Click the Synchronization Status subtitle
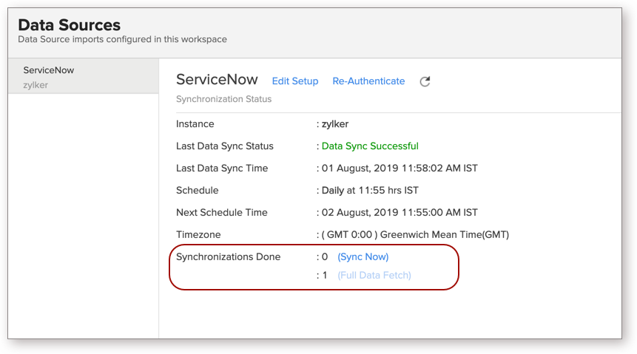The height and width of the screenshot is (354, 637). (223, 99)
